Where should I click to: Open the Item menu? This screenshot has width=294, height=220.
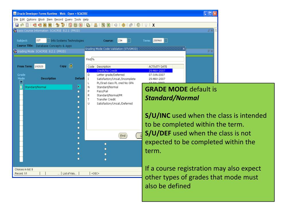pos(49,19)
